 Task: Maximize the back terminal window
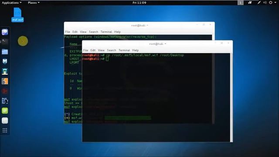pyautogui.click(x=204, y=24)
